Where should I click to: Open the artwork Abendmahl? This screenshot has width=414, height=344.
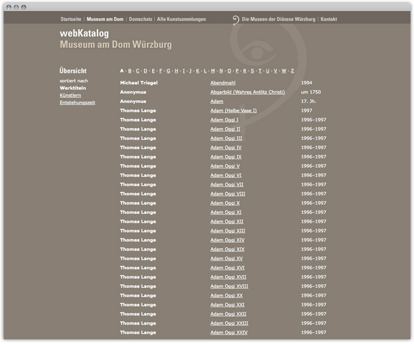(x=223, y=83)
